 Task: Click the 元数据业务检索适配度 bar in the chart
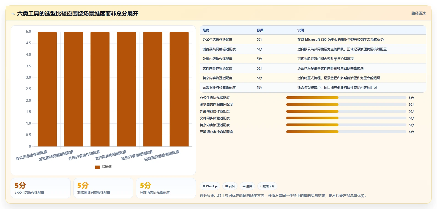point(179,89)
